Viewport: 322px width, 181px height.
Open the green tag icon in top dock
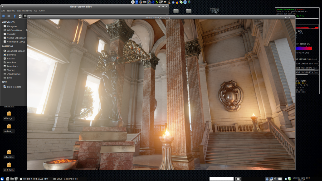(181, 2)
